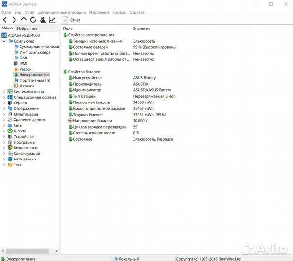Go back with the left arrow

(5, 20)
